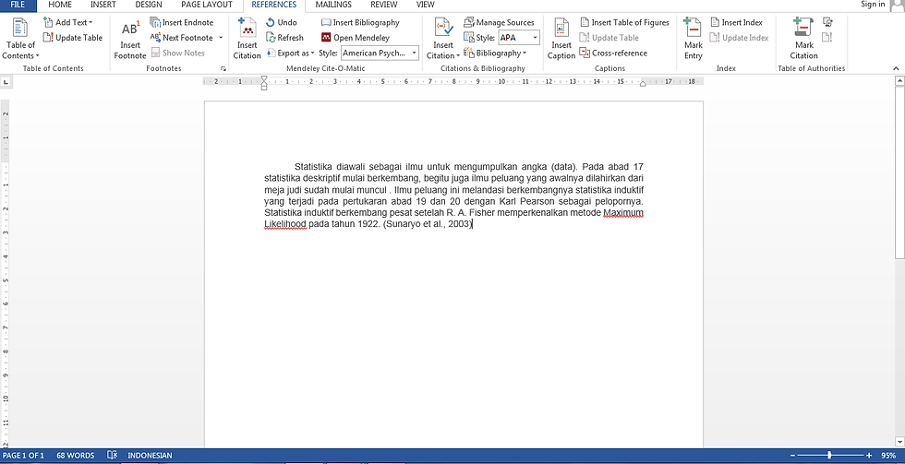The image size is (905, 464).
Task: Switch to the VIEW tab
Action: coord(426,5)
